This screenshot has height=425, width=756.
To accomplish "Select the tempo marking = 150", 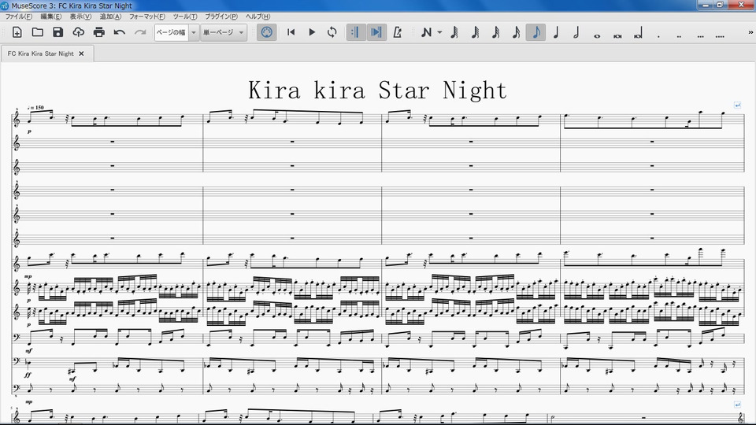I will point(35,108).
